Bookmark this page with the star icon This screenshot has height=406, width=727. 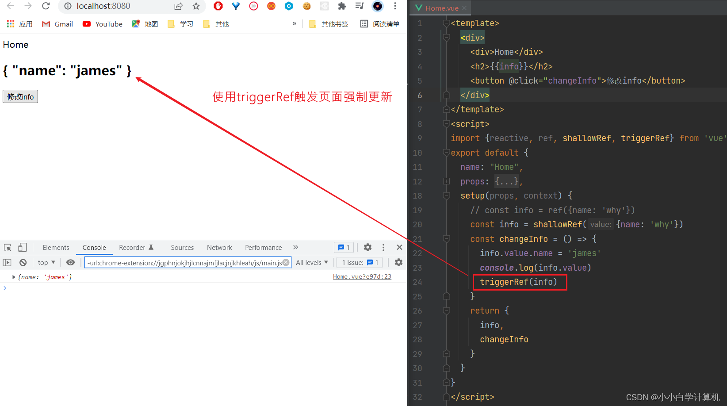pyautogui.click(x=196, y=6)
